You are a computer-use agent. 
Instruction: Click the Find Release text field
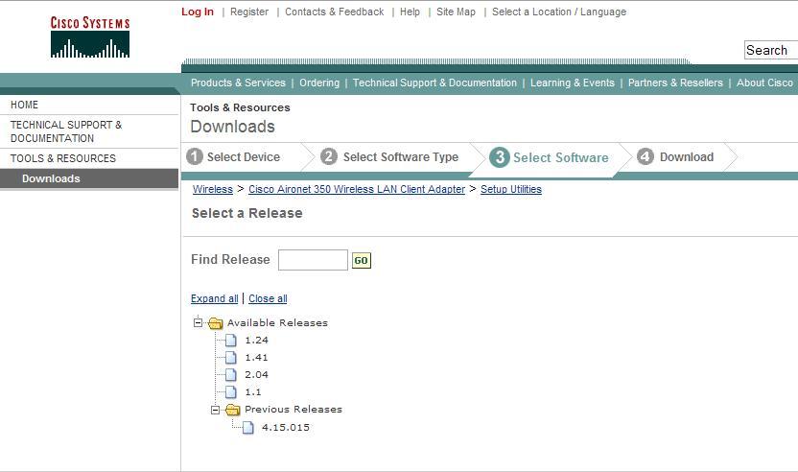tap(313, 260)
